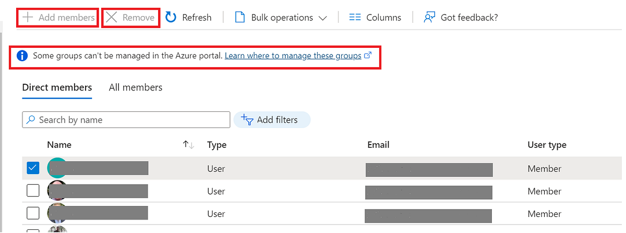626x233 pixels.
Task: Sort by Name using the arrows
Action: click(188, 145)
